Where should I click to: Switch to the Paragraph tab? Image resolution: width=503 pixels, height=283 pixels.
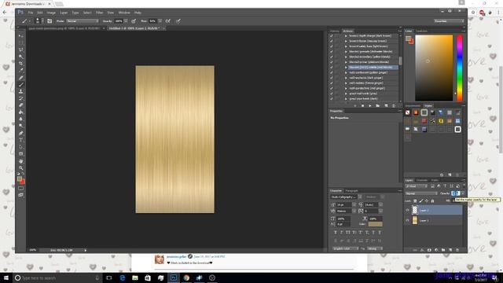coord(351,190)
